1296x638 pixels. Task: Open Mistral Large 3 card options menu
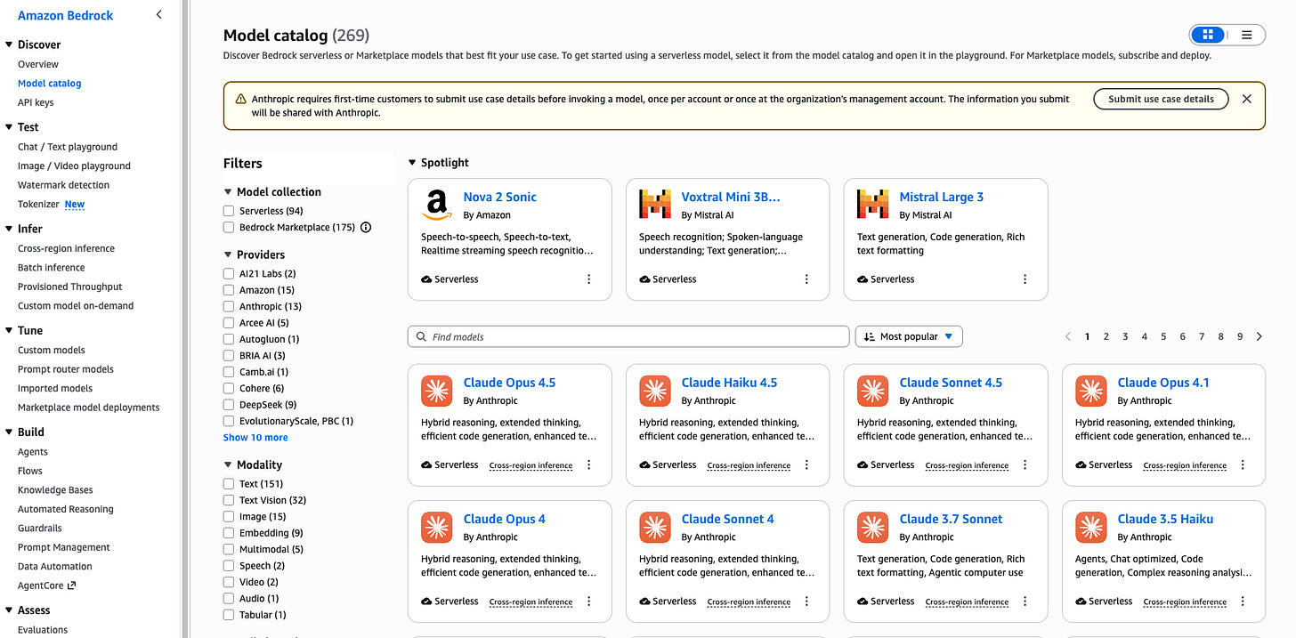tap(1025, 279)
